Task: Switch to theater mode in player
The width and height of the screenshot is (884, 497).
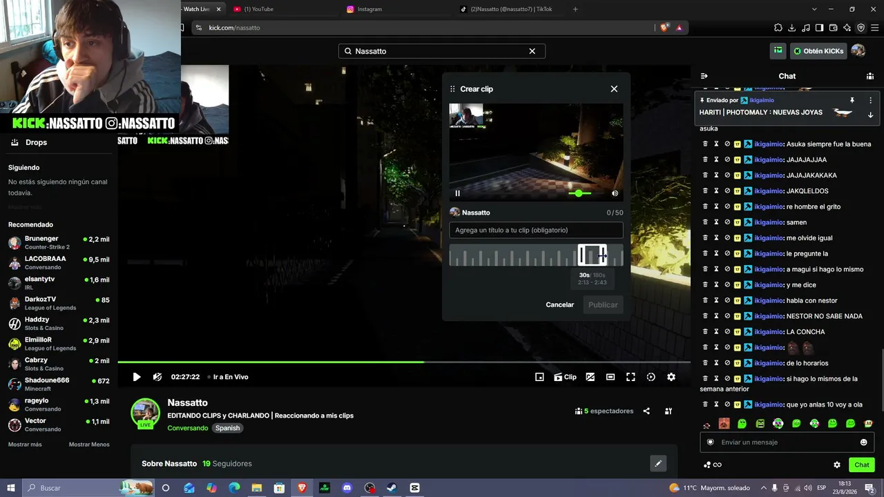Action: point(611,377)
